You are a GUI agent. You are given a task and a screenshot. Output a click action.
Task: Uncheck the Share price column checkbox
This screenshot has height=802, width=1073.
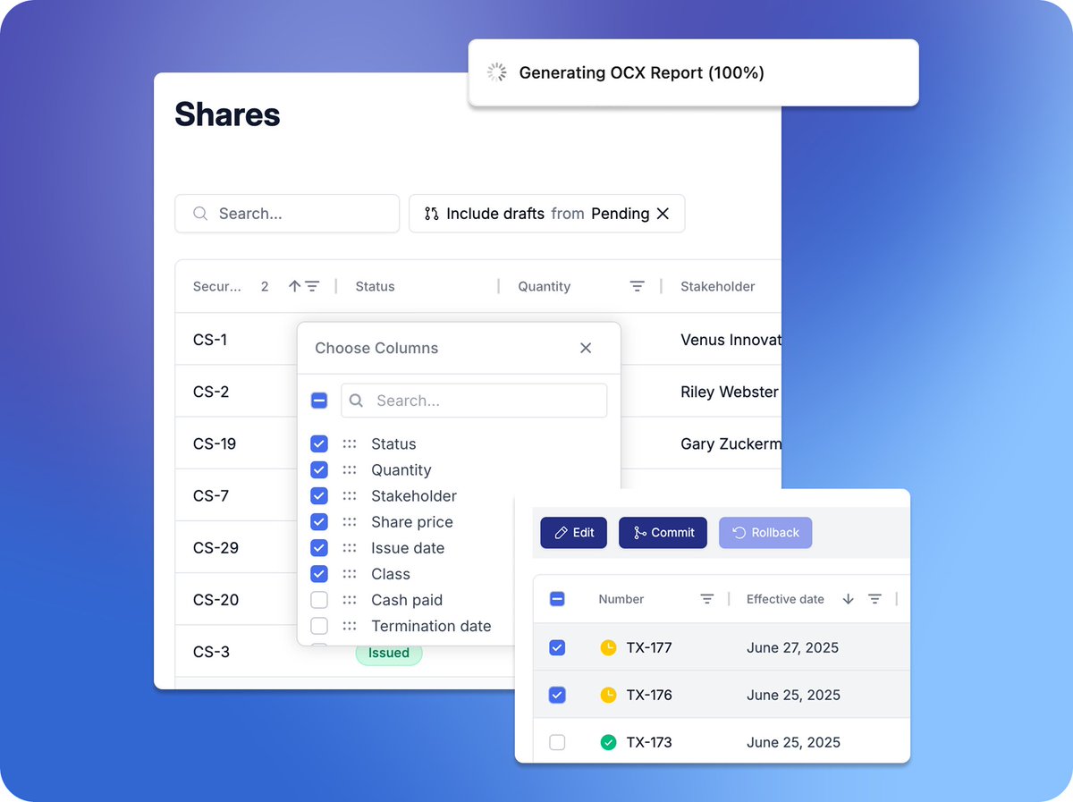(x=319, y=522)
